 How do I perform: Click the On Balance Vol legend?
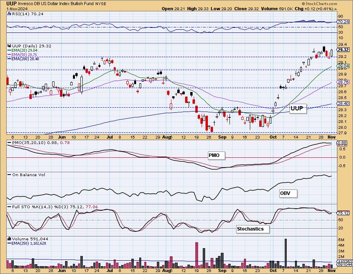tap(29, 175)
